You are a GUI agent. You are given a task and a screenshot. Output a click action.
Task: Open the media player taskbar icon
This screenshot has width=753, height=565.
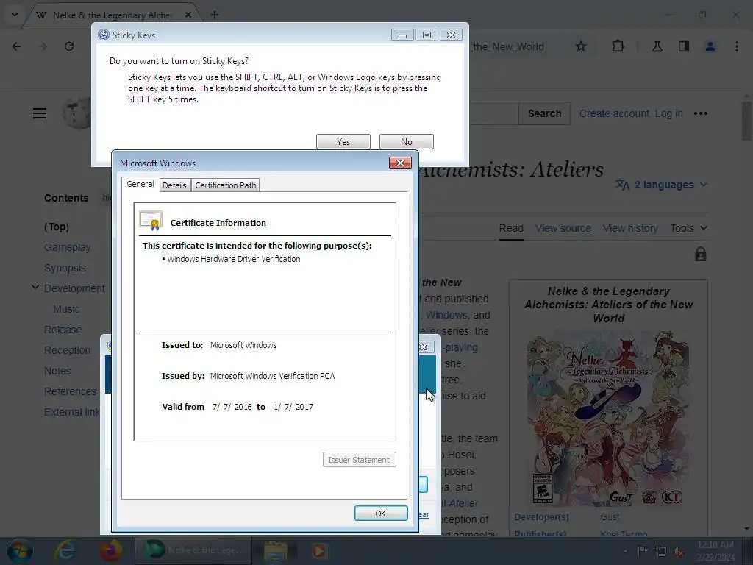[319, 550]
